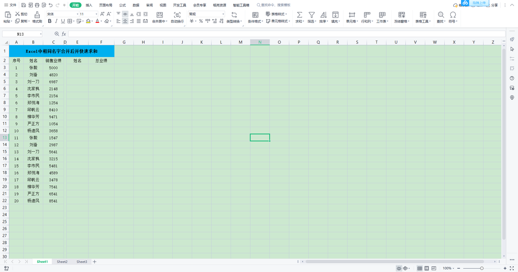Click the formula bar input field
Image resolution: width=518 pixels, height=272 pixels.
tap(287, 34)
